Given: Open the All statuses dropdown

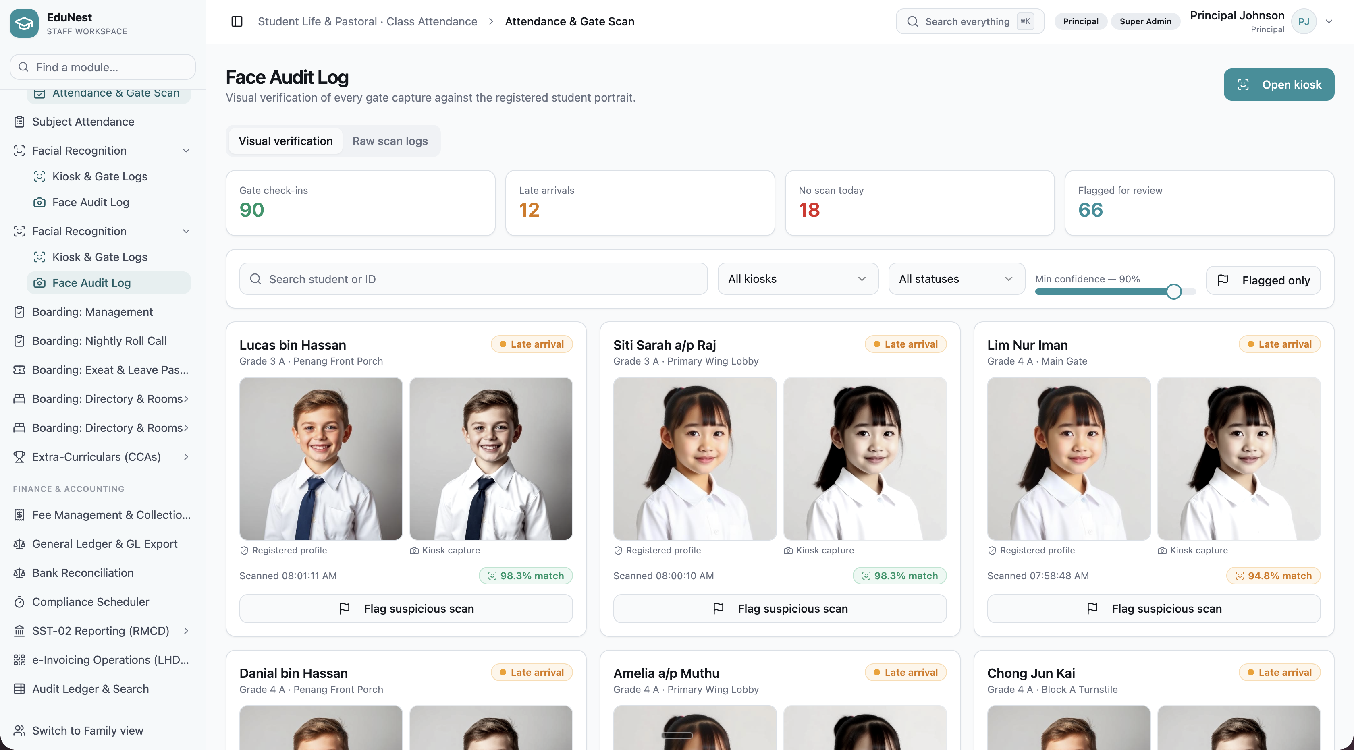Looking at the screenshot, I should tap(957, 279).
